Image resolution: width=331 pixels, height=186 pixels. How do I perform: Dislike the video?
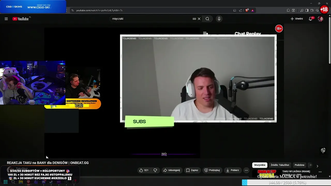(155, 170)
